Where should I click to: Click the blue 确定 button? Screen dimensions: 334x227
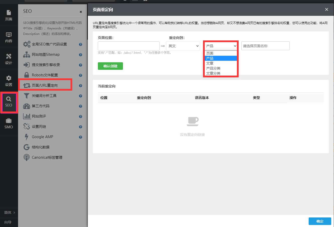click(320, 221)
